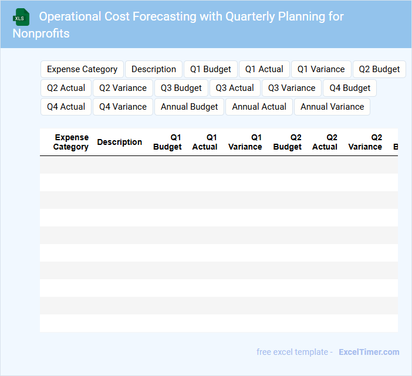Select the Annual Variance tag
This screenshot has width=412, height=376.
[x=332, y=107]
